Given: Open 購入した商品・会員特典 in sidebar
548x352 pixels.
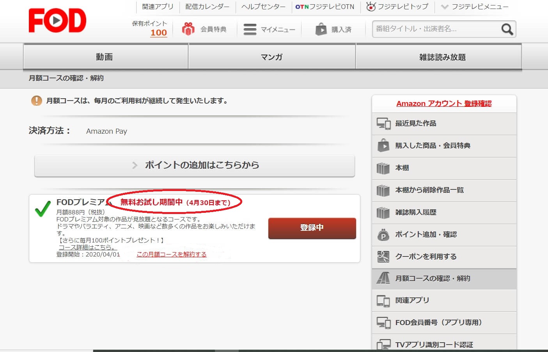Looking at the screenshot, I should coord(444,146).
